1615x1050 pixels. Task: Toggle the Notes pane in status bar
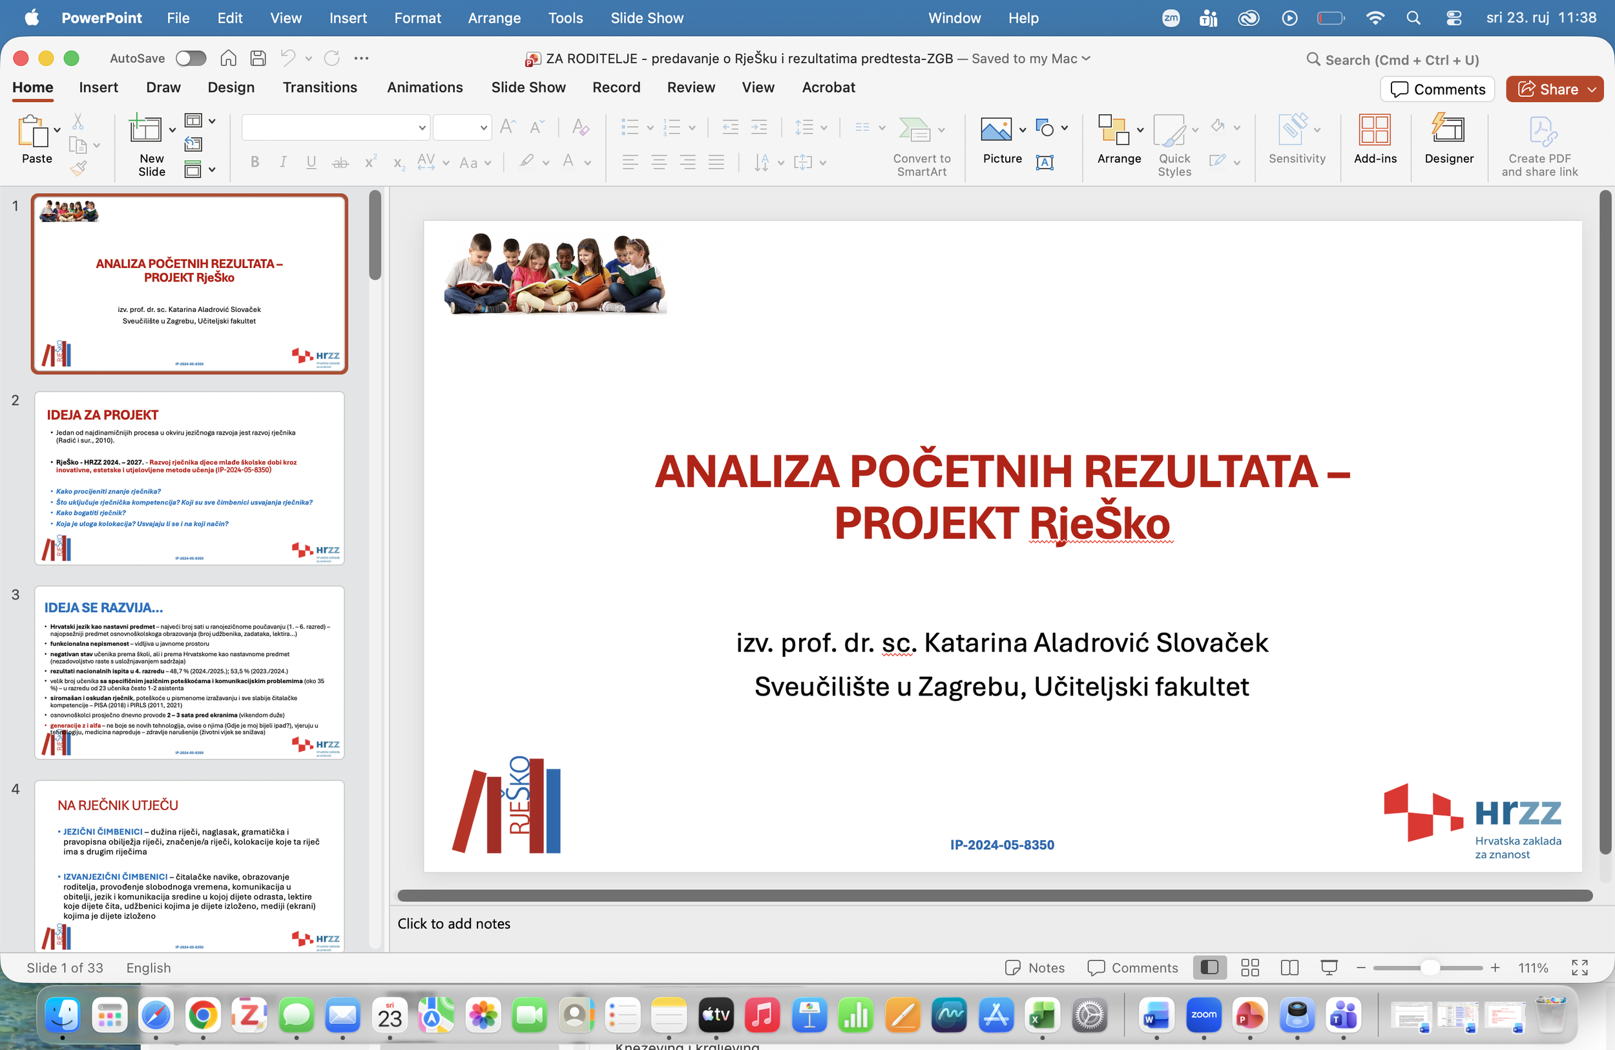tap(1035, 967)
